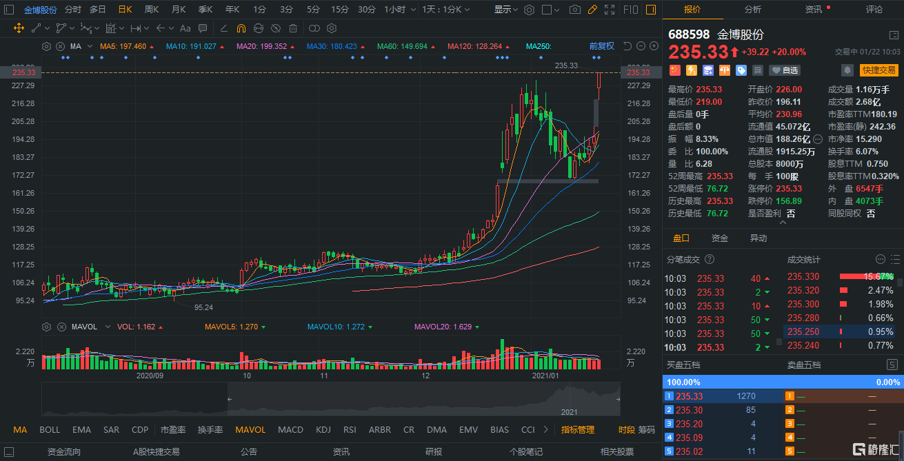904x461 pixels.
Task: Click the gray note icon beside 自选
Action: (x=758, y=70)
